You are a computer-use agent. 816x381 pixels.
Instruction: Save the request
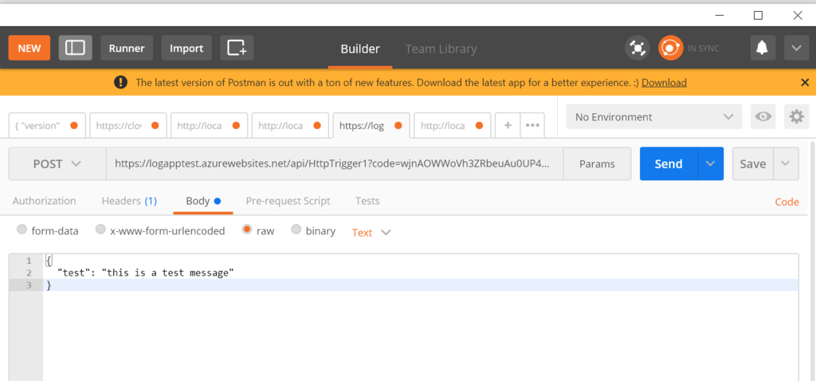click(x=753, y=163)
